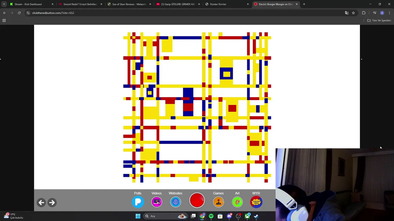Open the Art category icon
The width and height of the screenshot is (394, 221).
(237, 202)
